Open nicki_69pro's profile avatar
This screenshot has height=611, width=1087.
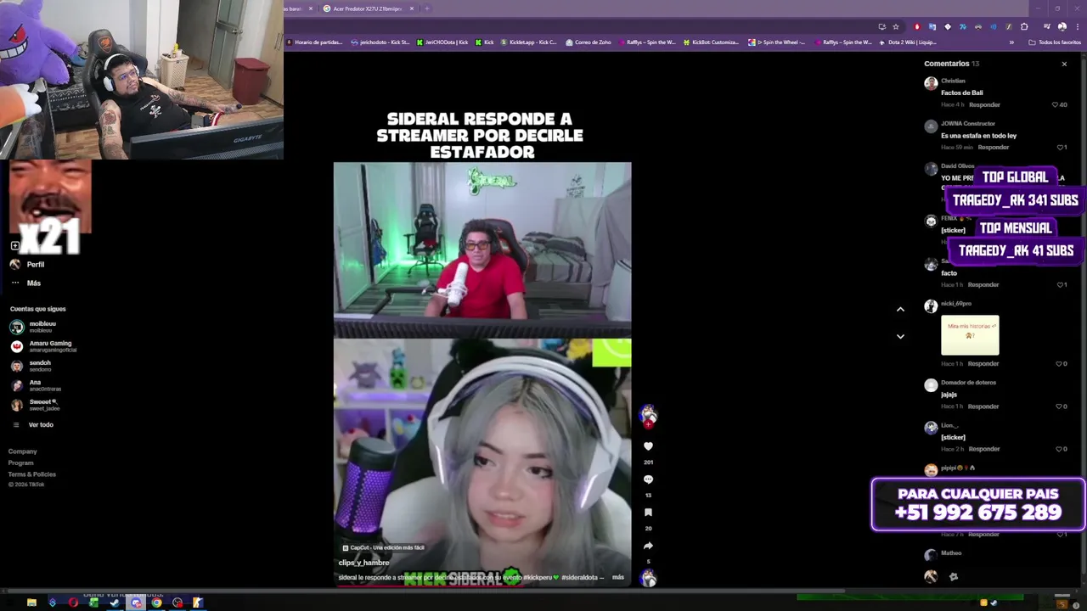(931, 306)
